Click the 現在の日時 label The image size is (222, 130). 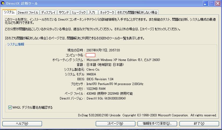76,50
